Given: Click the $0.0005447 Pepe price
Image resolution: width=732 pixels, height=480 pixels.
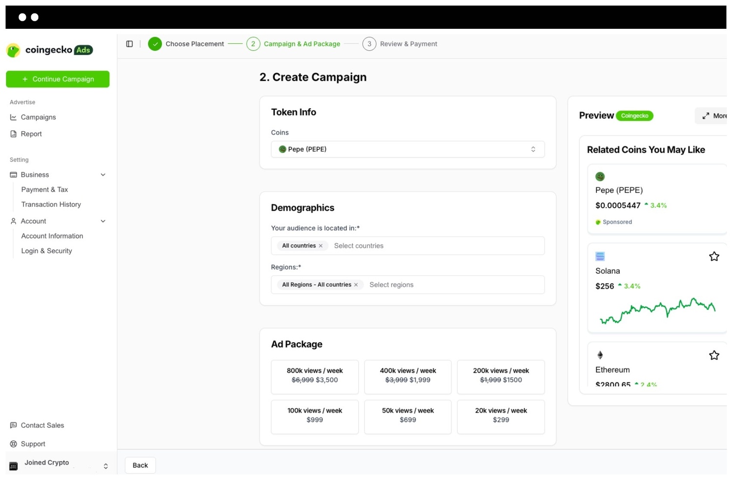Looking at the screenshot, I should pyautogui.click(x=618, y=205).
